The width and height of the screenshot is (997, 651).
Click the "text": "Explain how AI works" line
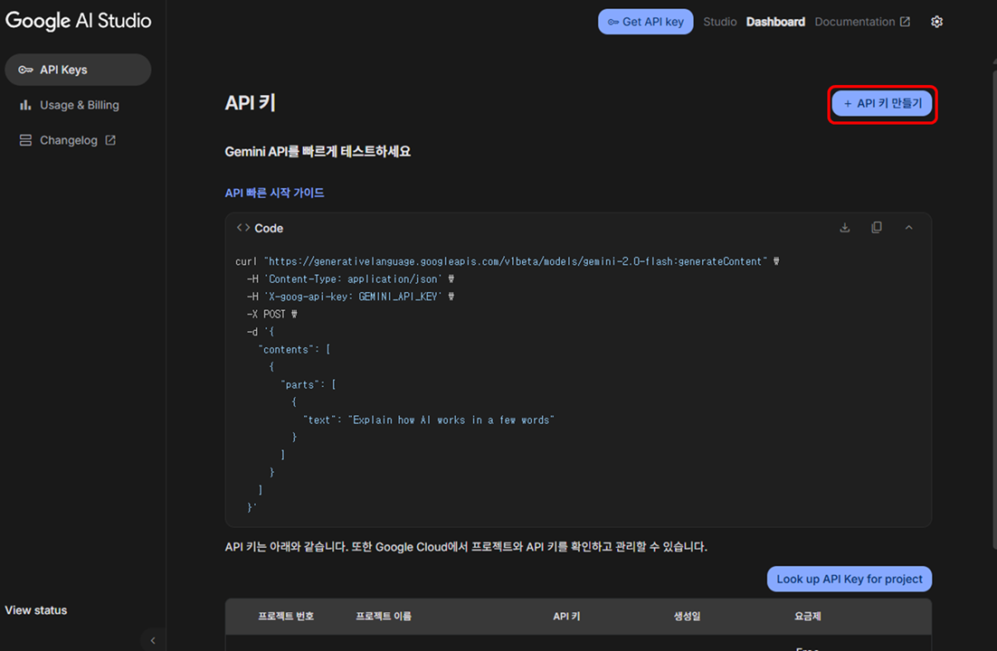429,420
